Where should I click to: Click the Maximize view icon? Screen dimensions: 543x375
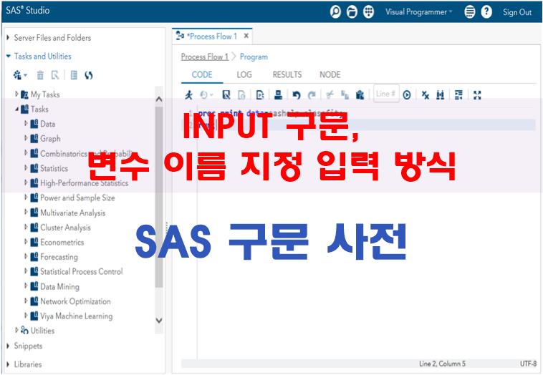[477, 94]
